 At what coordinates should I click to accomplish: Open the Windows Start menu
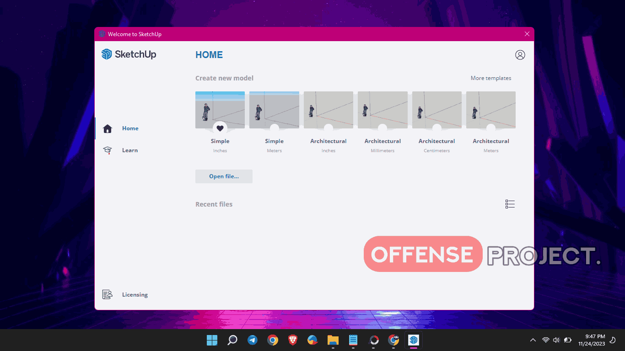[x=212, y=340]
